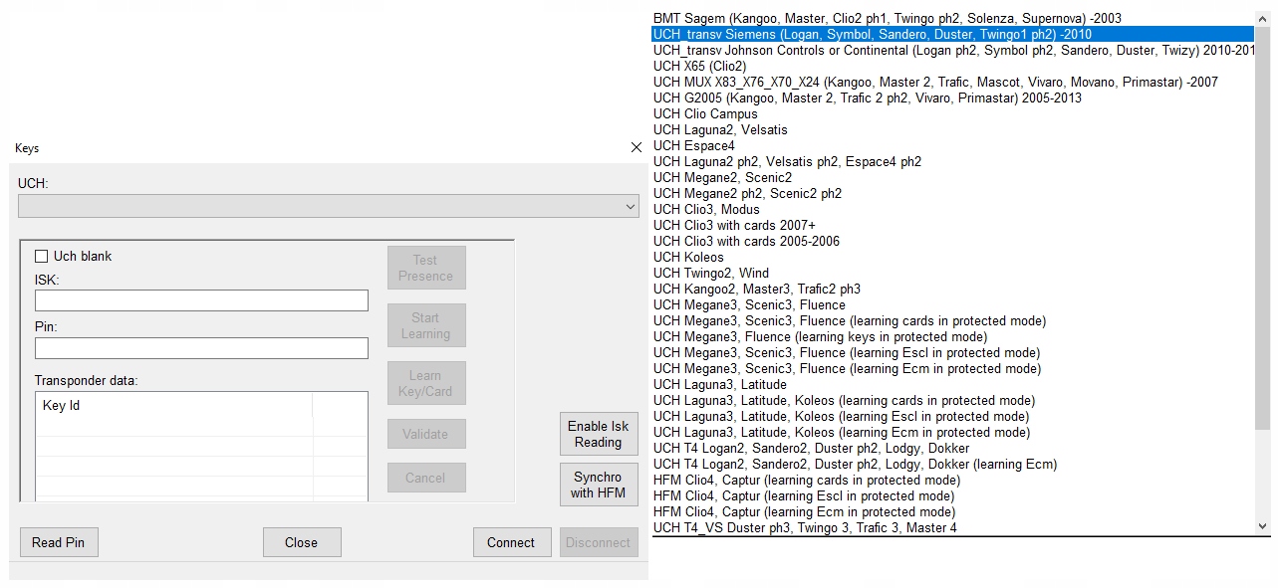Select UCH Clio3 with cards 2007+ entry
The width and height of the screenshot is (1279, 588).
[953, 225]
